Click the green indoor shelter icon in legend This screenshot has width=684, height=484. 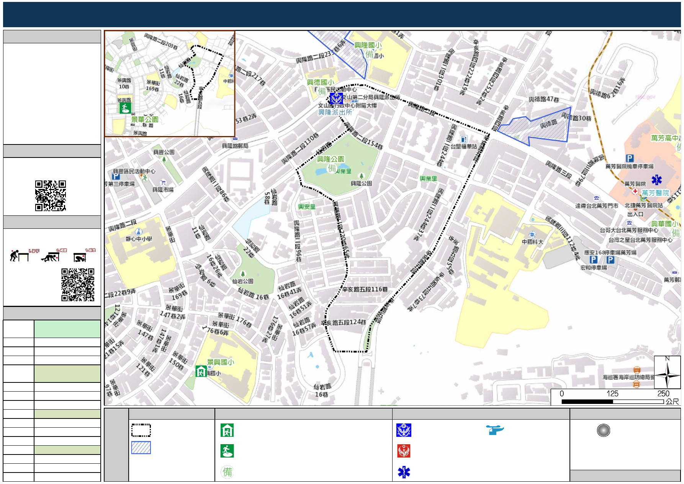pos(227,430)
